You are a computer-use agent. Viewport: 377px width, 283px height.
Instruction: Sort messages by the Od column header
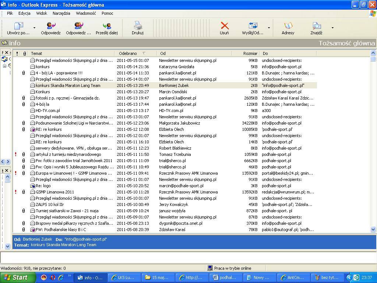click(194, 53)
